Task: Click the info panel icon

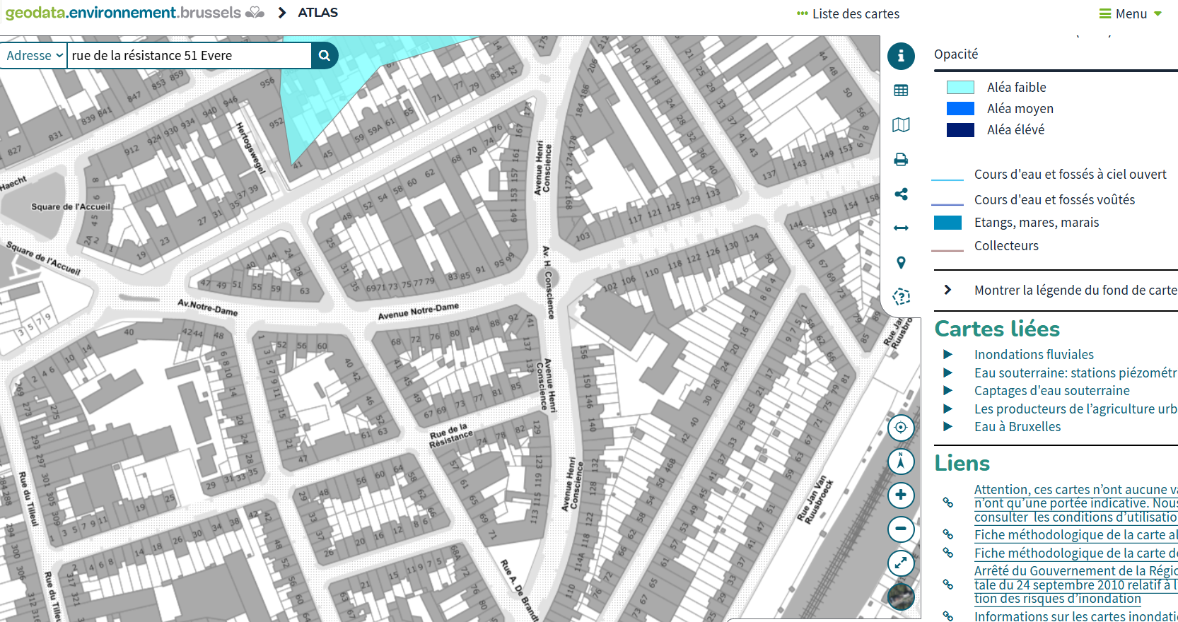Action: 901,56
